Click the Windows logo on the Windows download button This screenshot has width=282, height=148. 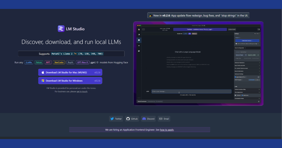tap(43, 81)
